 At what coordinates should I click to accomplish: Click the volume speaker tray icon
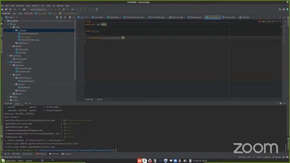(185, 161)
